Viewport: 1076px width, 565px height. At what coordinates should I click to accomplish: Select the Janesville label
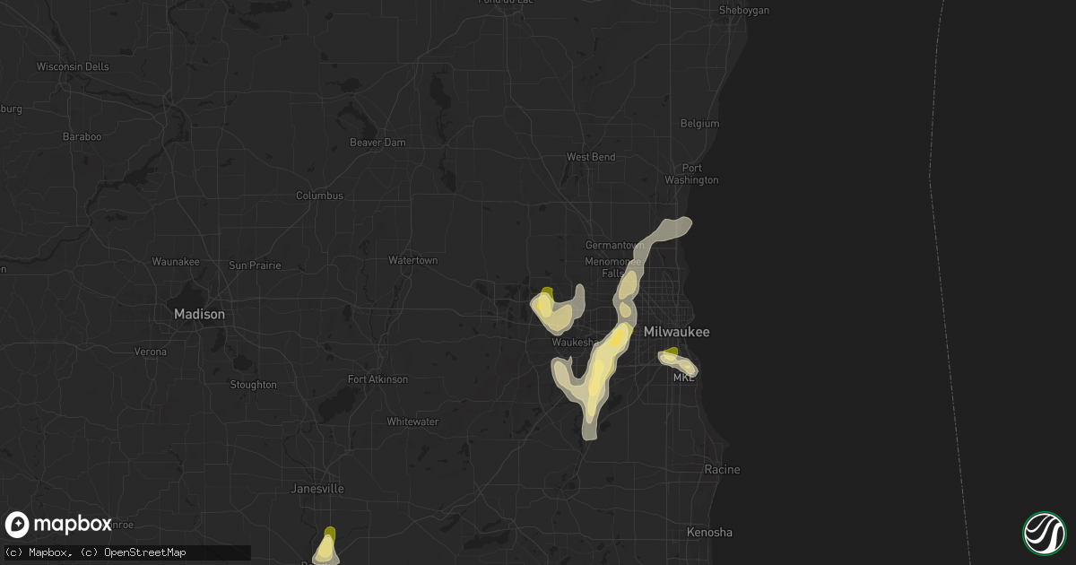pyautogui.click(x=318, y=489)
